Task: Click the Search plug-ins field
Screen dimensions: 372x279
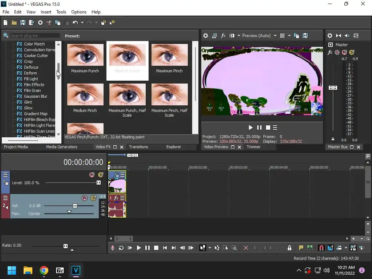Action: pos(35,36)
